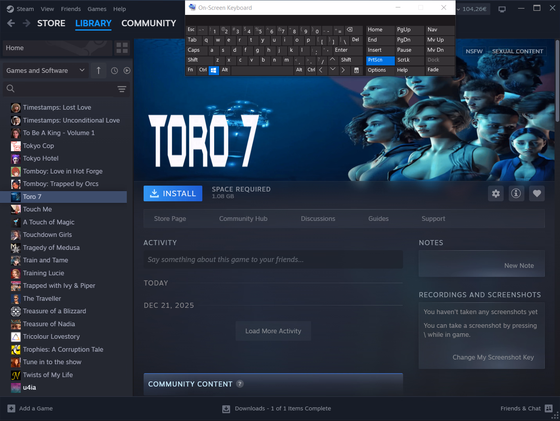The image size is (560, 421).
Task: Click Load More Activity
Action: 273,331
